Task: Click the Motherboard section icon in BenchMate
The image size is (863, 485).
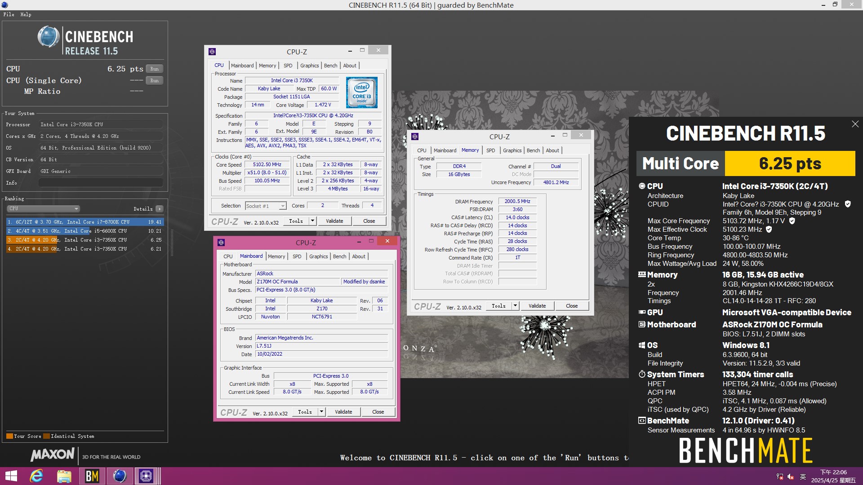Action: [642, 324]
